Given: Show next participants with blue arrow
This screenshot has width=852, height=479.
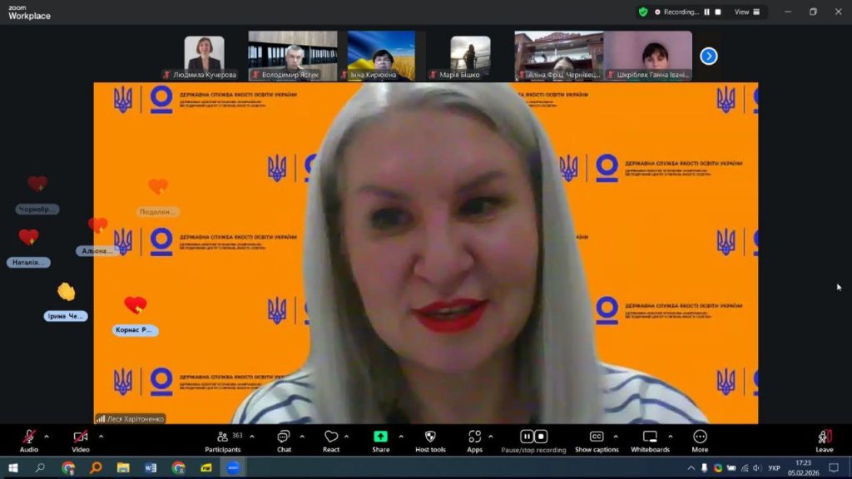Looking at the screenshot, I should pos(708,56).
